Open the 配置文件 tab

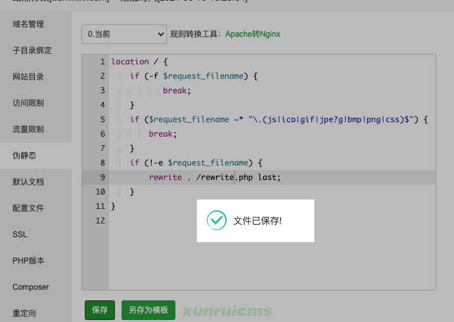(x=28, y=208)
